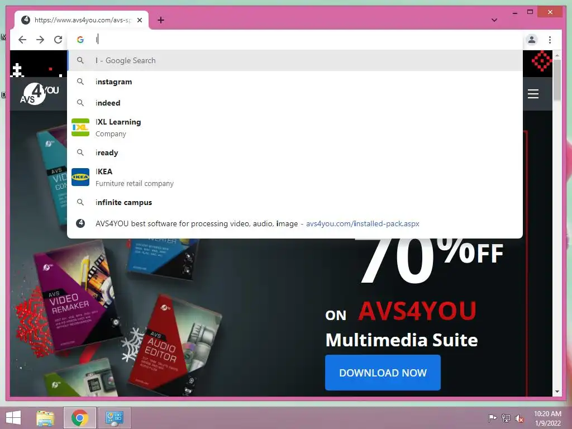Click the Google G icon in the address bar

pos(80,40)
